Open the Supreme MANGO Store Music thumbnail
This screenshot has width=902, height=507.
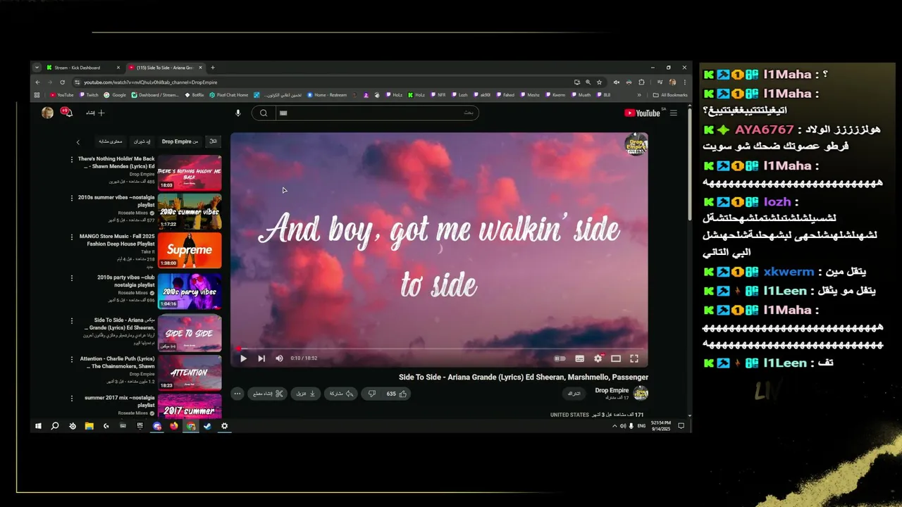pos(190,251)
